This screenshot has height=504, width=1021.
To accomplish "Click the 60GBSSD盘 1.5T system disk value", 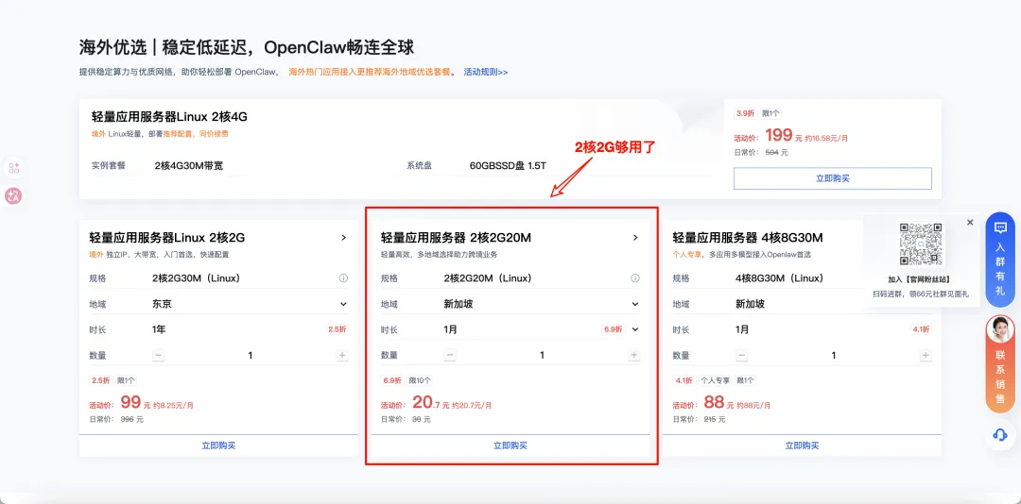I will tap(508, 166).
